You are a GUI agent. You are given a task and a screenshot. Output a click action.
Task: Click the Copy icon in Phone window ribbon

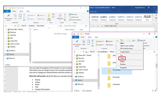click(x=84, y=42)
